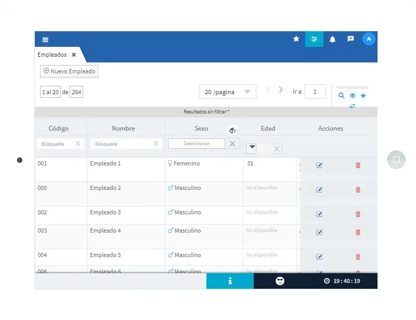Edit Empleado 4 row
Image resolution: width=416 pixels, height=320 pixels.
(x=319, y=233)
